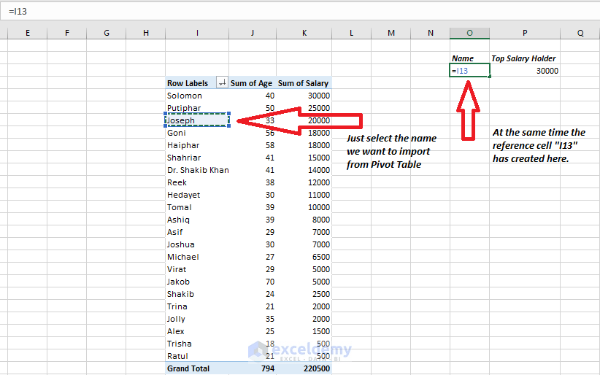The height and width of the screenshot is (375, 600).
Task: Select the Ratul row label
Action: click(197, 356)
